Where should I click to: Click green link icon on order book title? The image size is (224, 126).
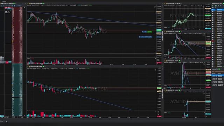point(14,3)
